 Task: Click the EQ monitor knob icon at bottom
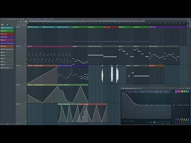[154, 122]
